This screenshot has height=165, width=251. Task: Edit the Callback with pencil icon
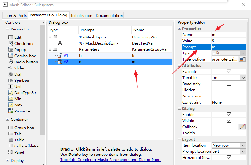point(242,127)
